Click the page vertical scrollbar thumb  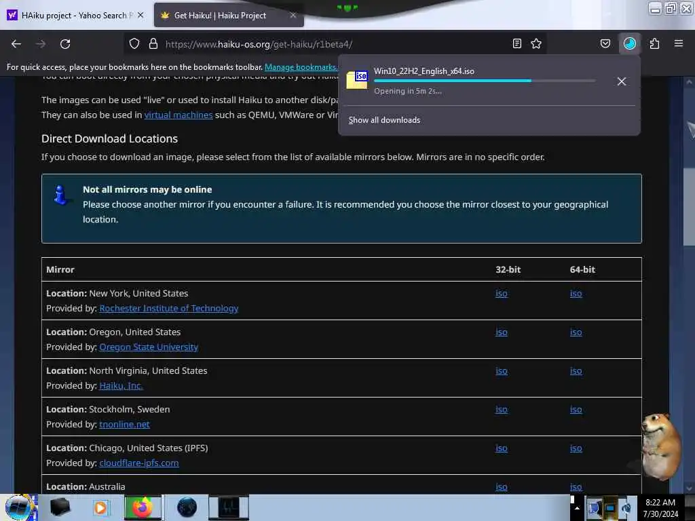click(689, 206)
